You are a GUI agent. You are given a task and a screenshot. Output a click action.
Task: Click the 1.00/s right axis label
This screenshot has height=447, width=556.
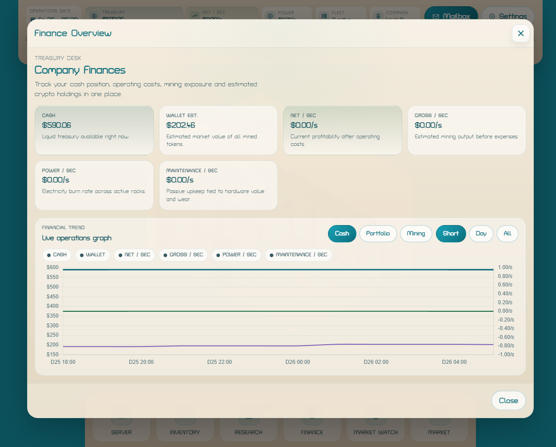coord(505,267)
